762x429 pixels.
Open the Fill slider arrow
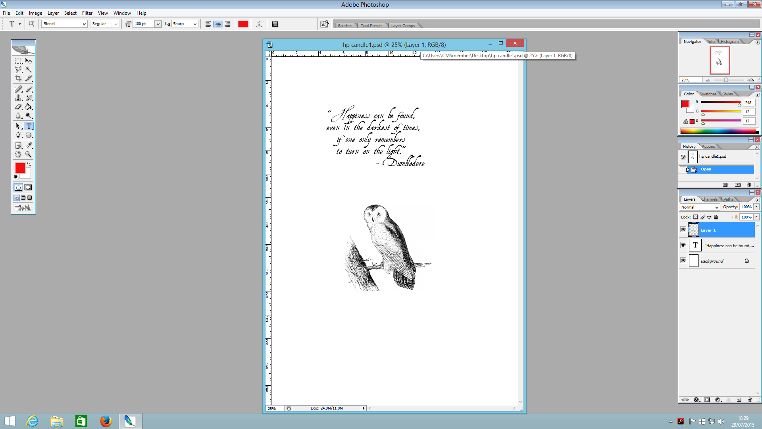(x=756, y=217)
